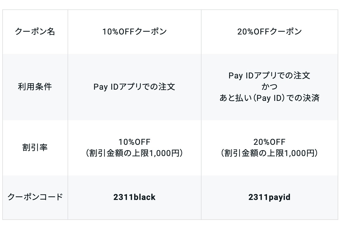Click Pay IDアプリでの注文 line in 20%OFFクーポン column
Viewport: 340px width, 226px height.
pyautogui.click(x=269, y=76)
